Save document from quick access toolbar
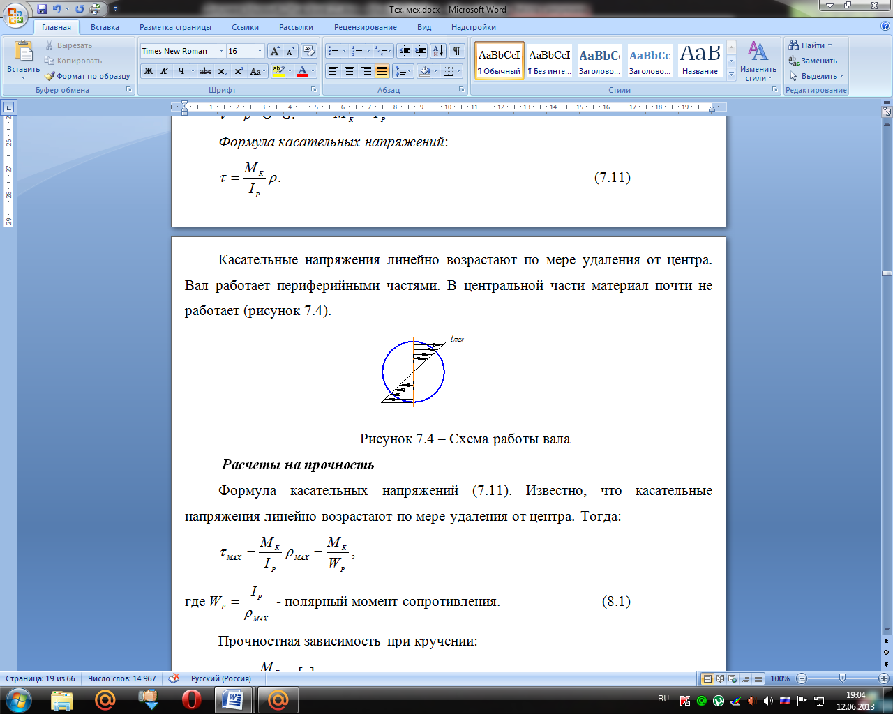Image resolution: width=893 pixels, height=714 pixels. 42,9
